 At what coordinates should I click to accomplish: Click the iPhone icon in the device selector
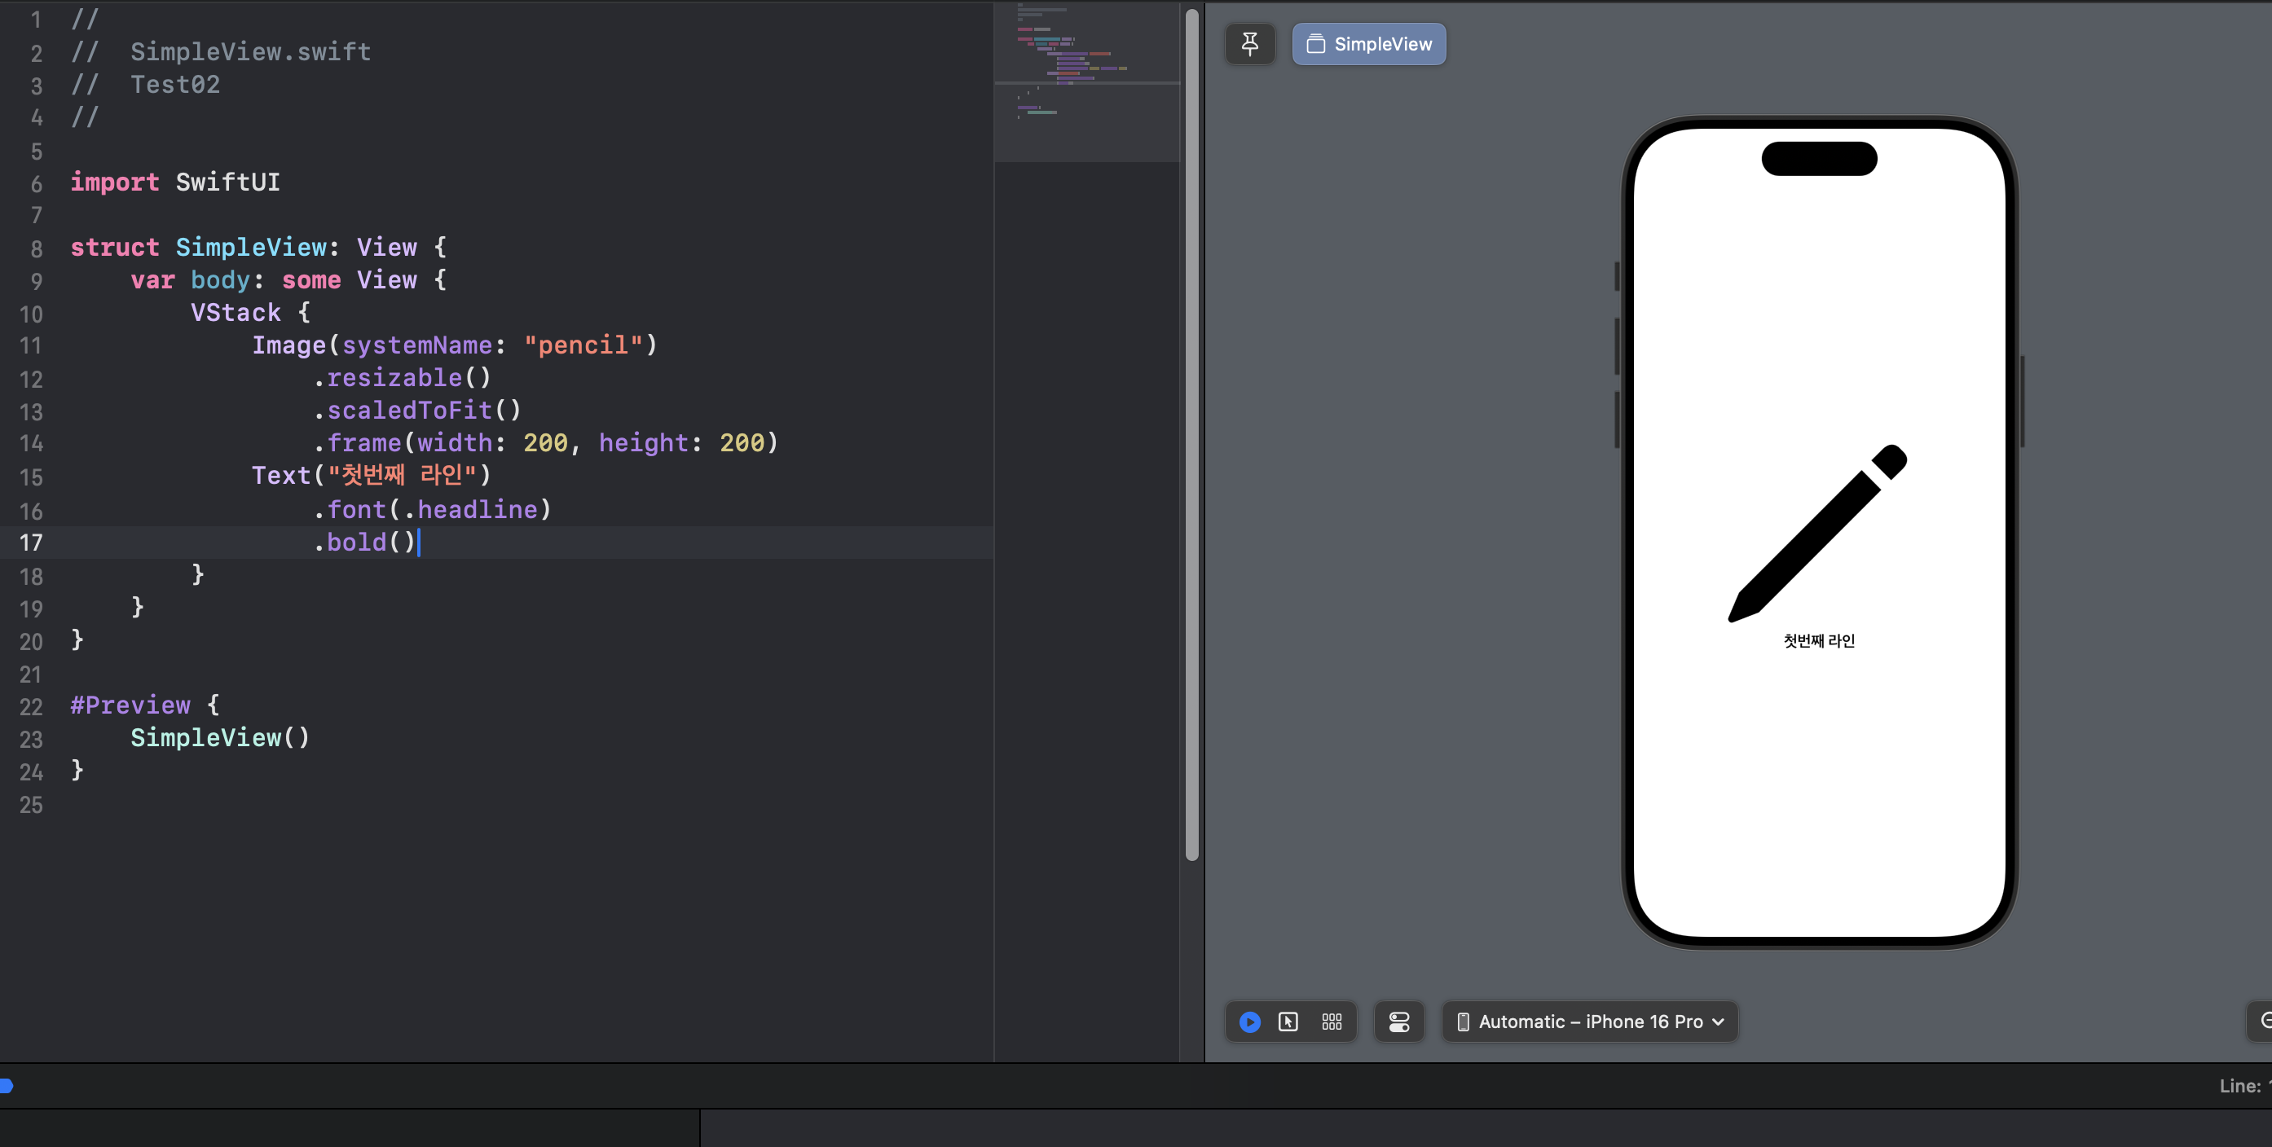[1462, 1022]
